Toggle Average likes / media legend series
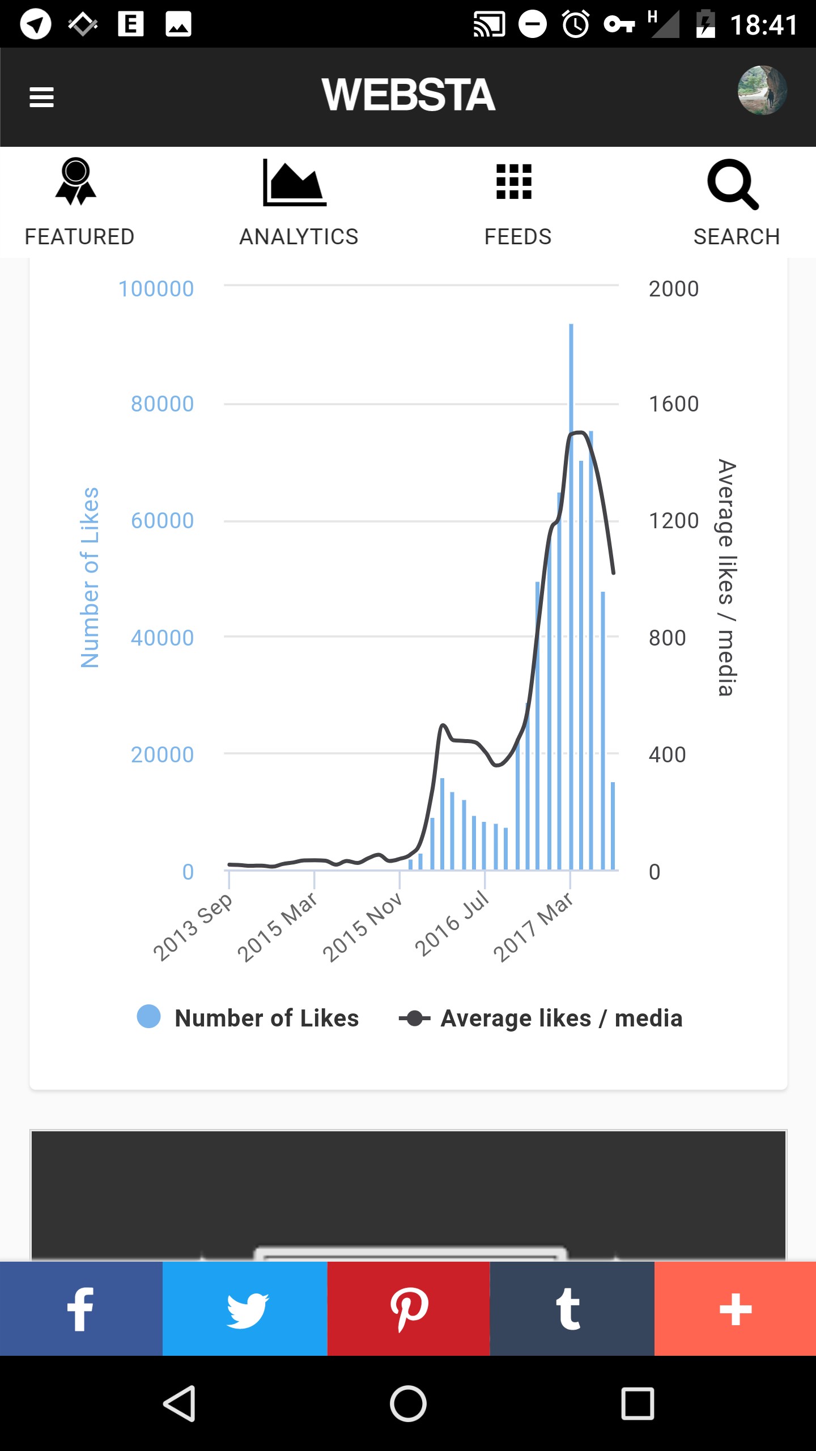This screenshot has width=816, height=1451. tap(541, 1018)
